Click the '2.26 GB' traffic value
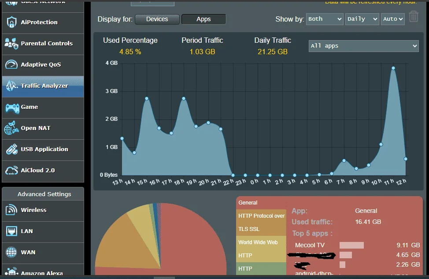Viewport: 429px width, 279px height. click(408, 264)
